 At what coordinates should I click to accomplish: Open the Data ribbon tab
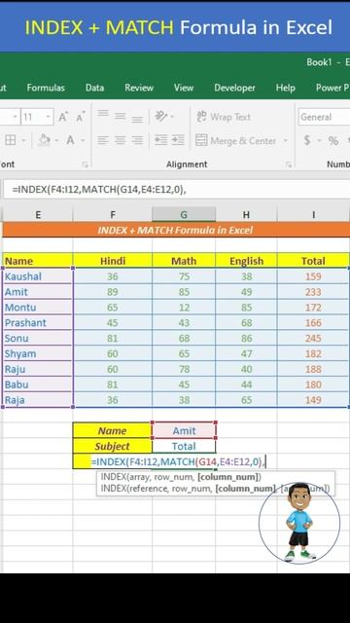click(95, 88)
